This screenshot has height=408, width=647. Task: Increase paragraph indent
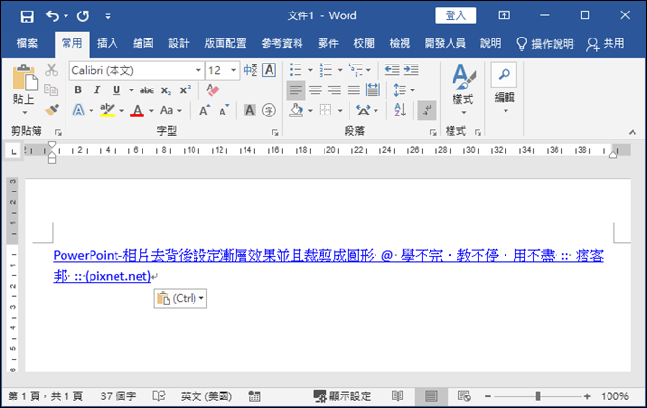coord(411,69)
